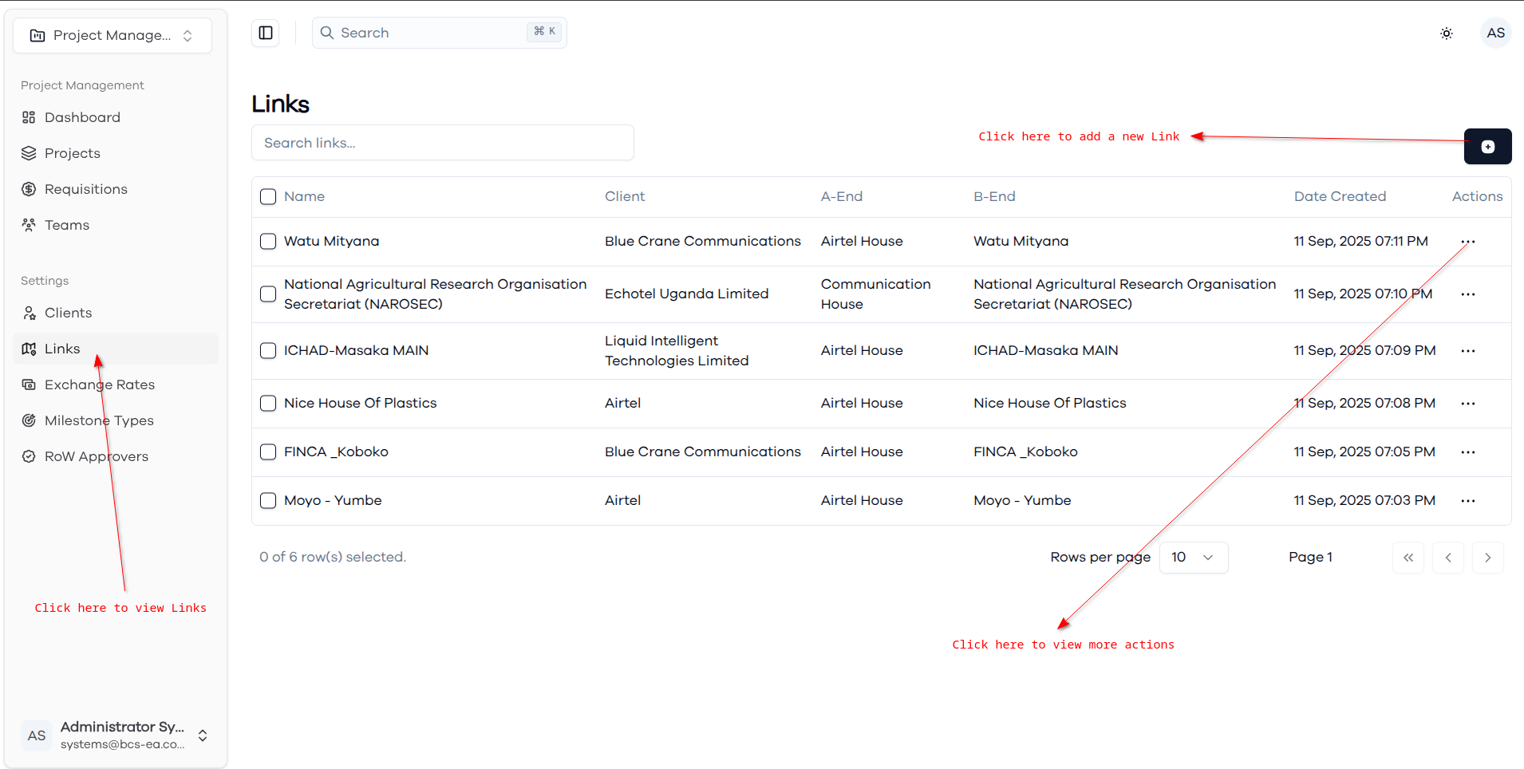Open Exchange Rates settings page
Viewport: 1524px width, 769px height.
[x=116, y=384]
